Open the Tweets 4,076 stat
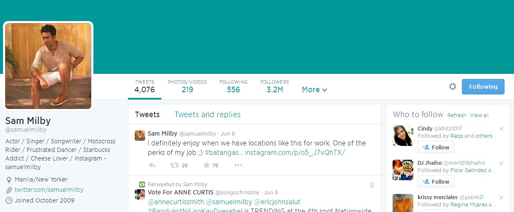This screenshot has height=212, width=514. (x=145, y=86)
